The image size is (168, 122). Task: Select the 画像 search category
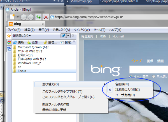[x=150, y=61]
